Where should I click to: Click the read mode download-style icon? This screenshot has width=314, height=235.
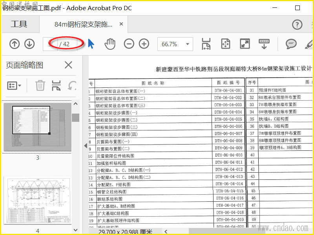point(264,44)
